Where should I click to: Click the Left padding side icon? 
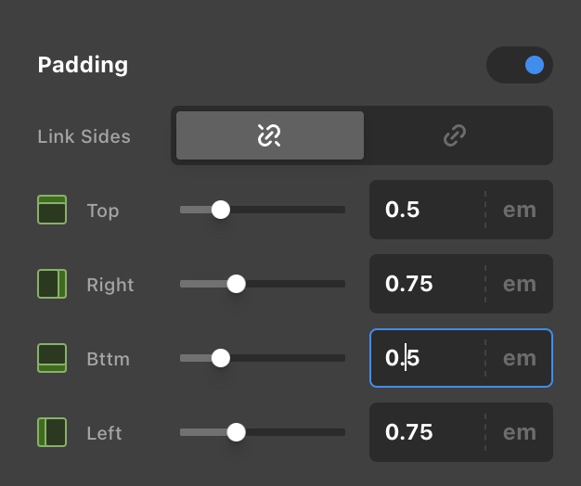(x=52, y=432)
